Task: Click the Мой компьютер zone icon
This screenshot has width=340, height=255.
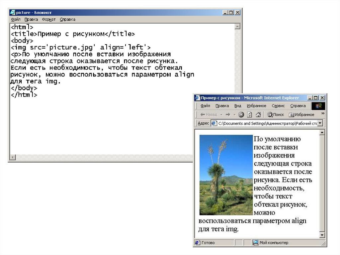Action: 256,242
